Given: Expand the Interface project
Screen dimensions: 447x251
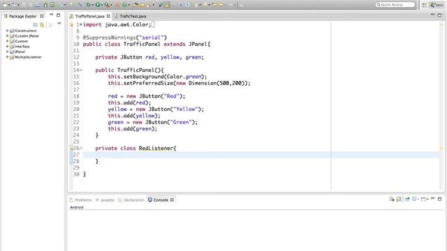Looking at the screenshot, I should pos(8,47).
